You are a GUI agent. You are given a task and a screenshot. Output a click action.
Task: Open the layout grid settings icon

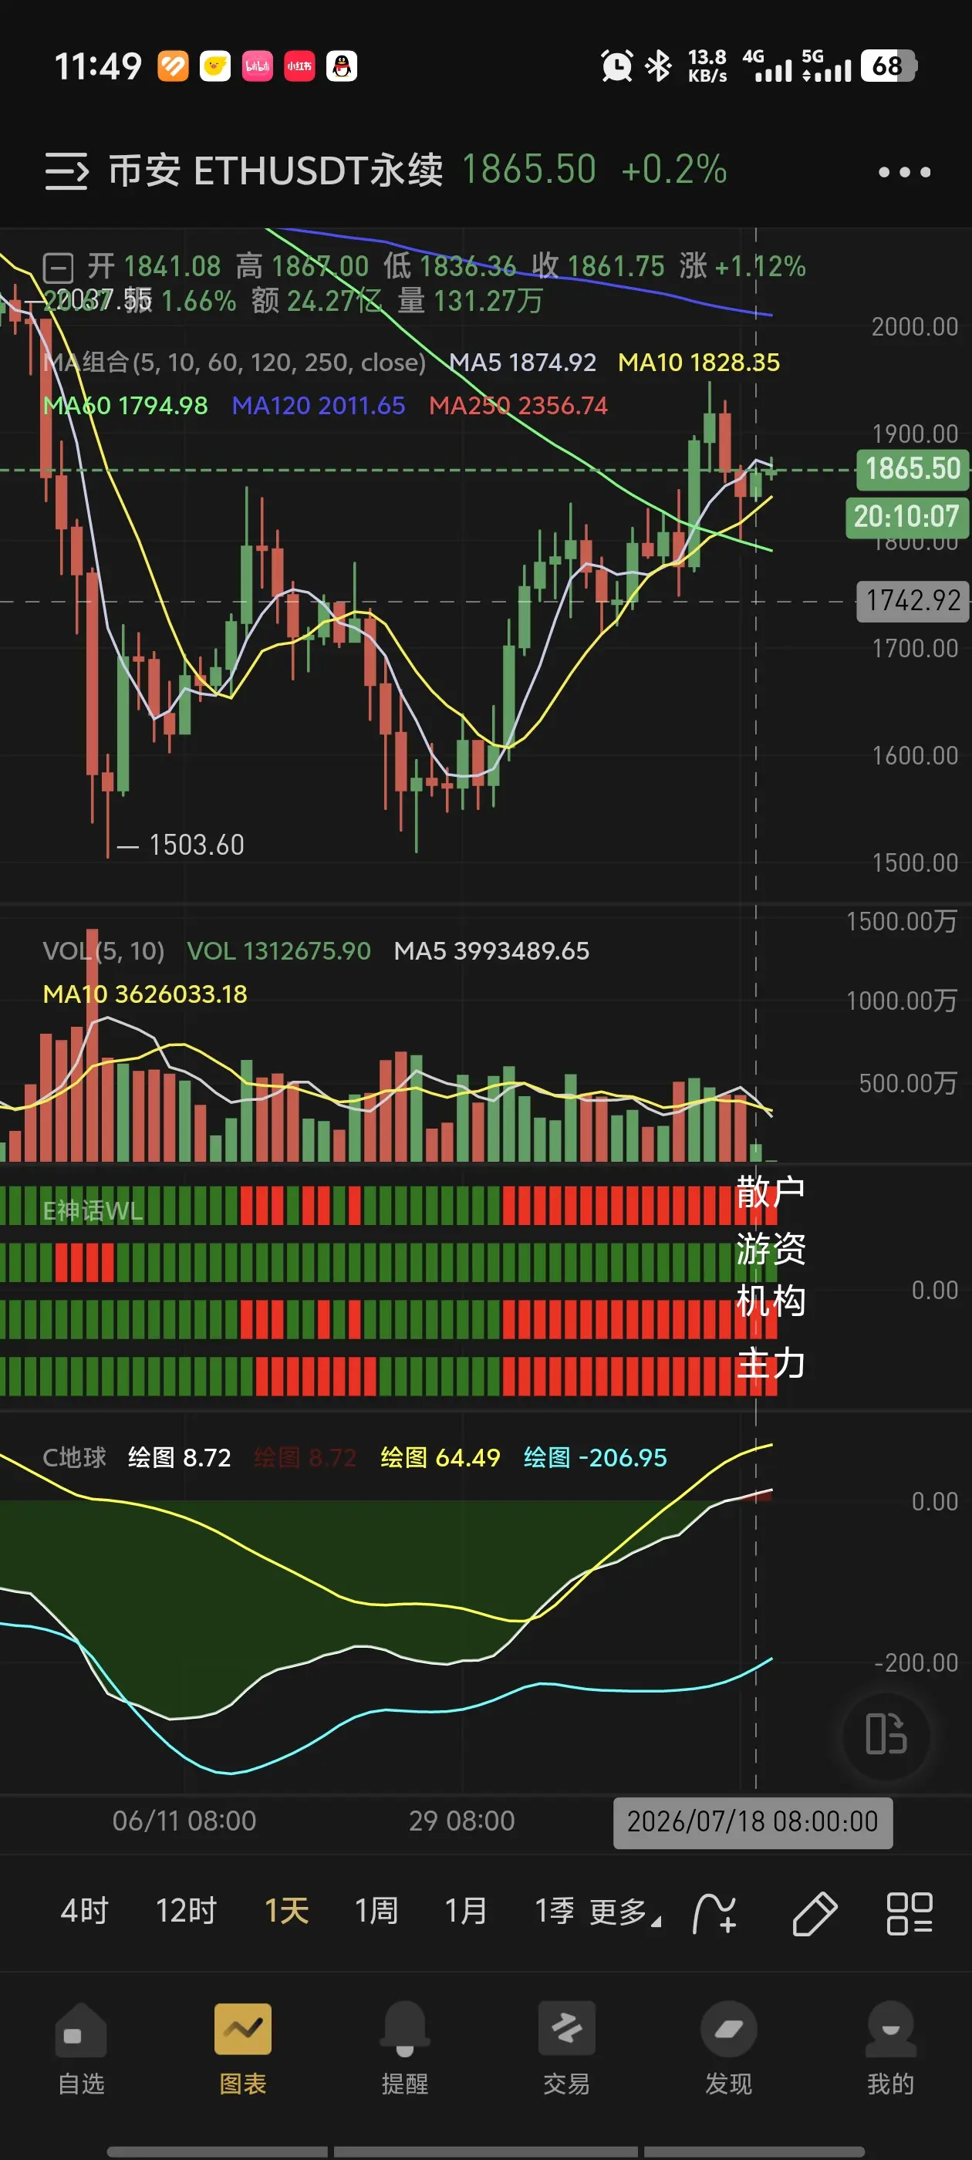point(910,1913)
